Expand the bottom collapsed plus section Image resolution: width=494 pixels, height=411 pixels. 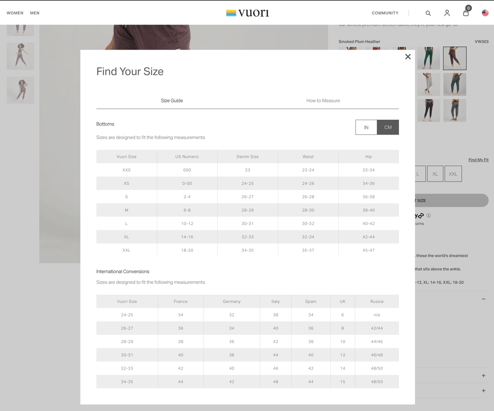pyautogui.click(x=483, y=391)
